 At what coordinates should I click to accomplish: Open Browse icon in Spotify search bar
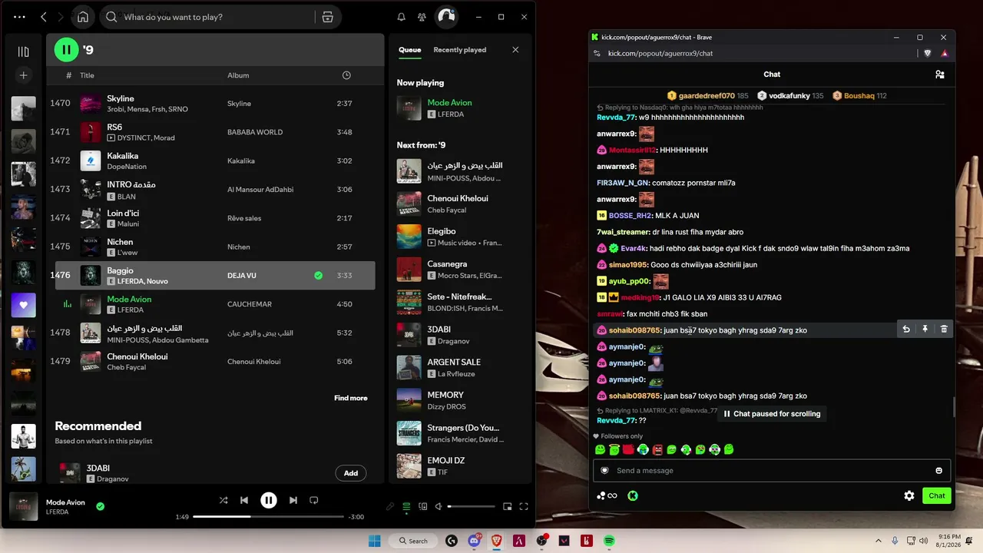(x=328, y=17)
